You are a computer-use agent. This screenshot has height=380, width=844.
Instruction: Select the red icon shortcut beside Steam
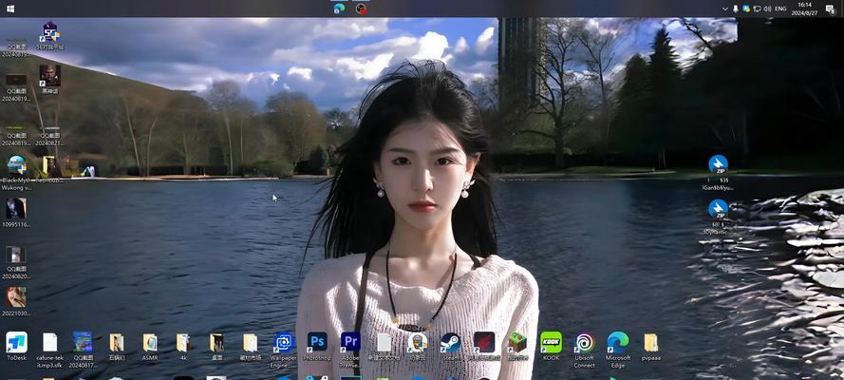point(484,342)
